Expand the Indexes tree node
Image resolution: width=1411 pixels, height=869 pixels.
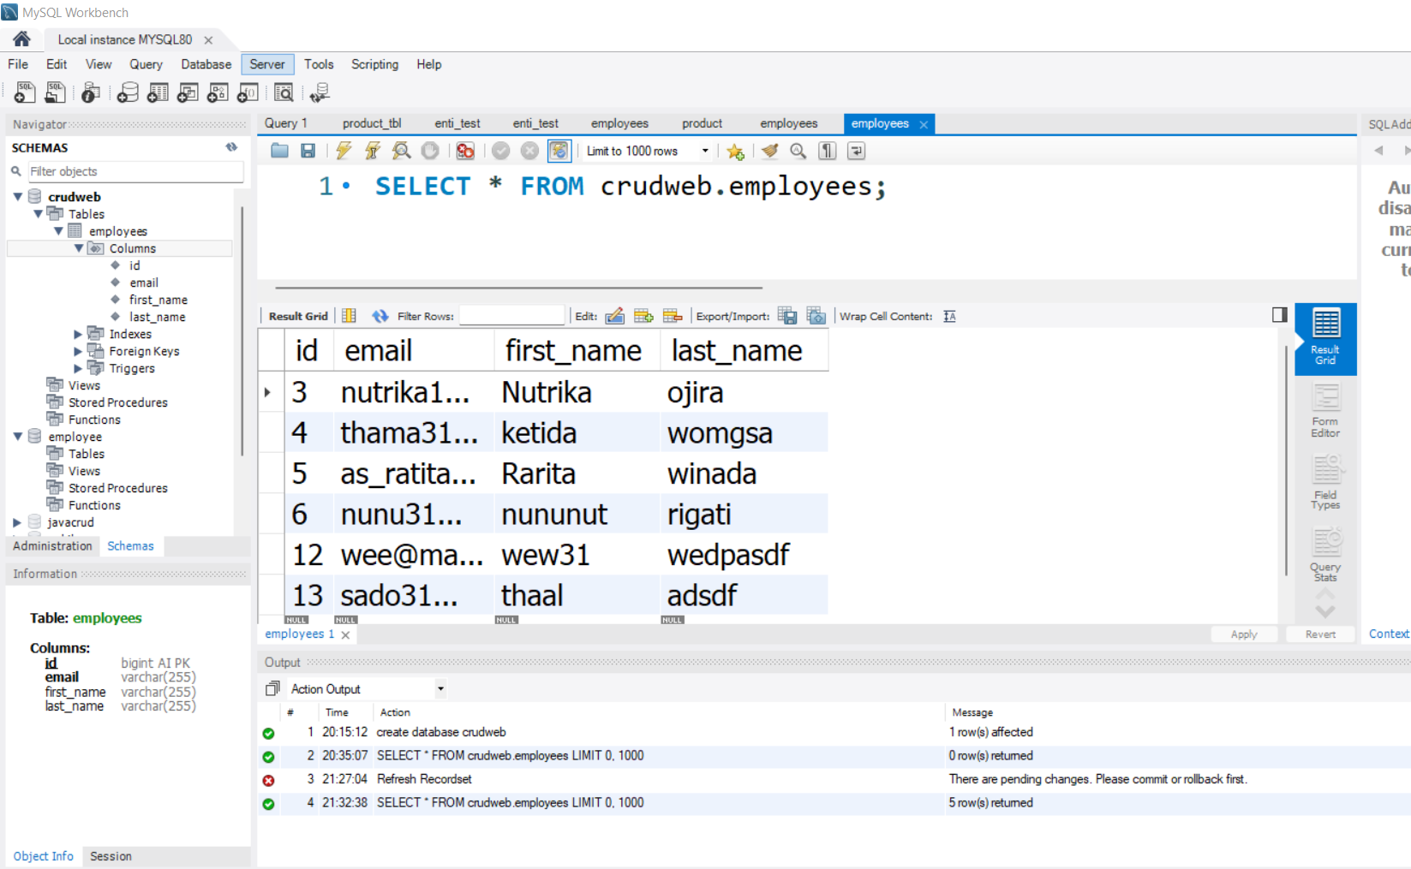coord(78,334)
